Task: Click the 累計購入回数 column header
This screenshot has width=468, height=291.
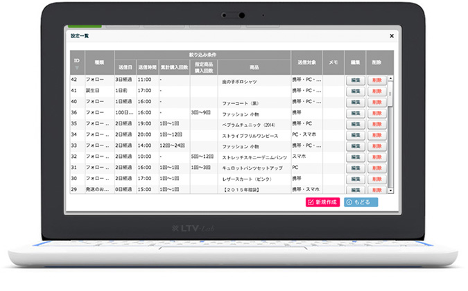Action: [x=174, y=67]
